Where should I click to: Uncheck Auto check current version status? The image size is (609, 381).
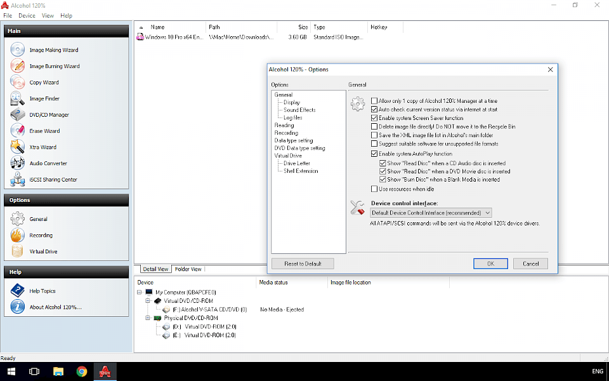[374, 110]
